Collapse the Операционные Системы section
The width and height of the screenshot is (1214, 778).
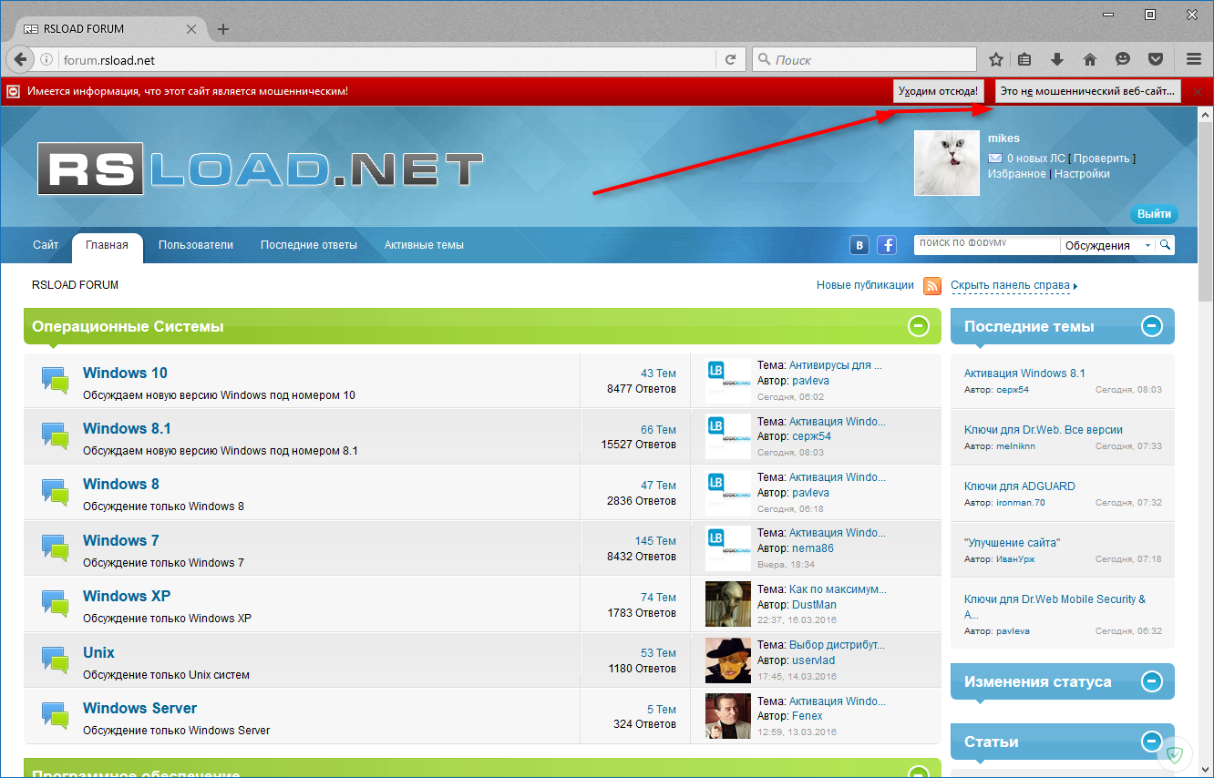pos(918,326)
